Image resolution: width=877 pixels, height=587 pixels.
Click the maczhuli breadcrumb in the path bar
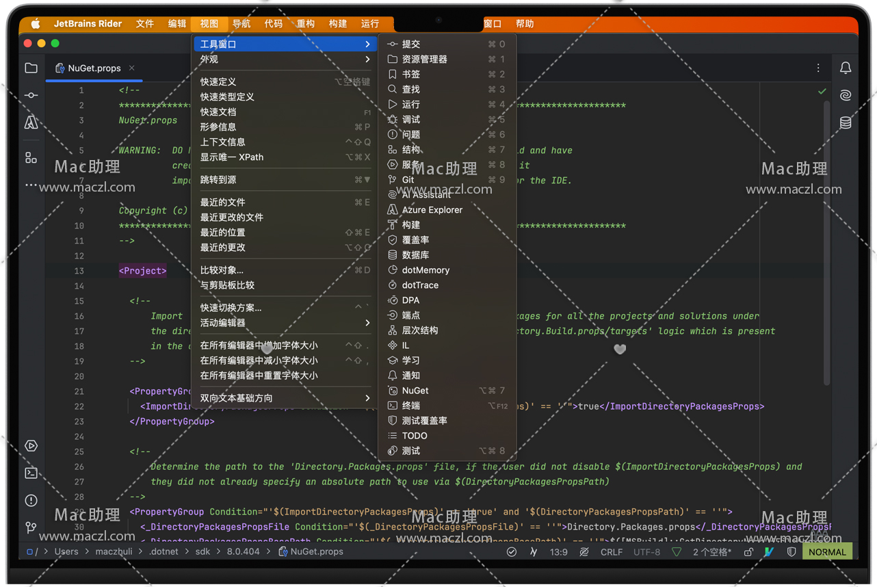[114, 552]
